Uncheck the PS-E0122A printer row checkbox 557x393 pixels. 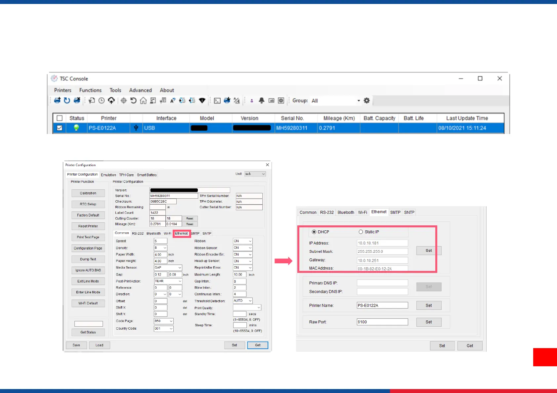(60, 128)
